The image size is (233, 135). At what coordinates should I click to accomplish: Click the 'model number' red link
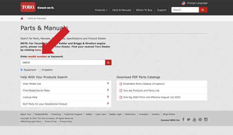coord(37,57)
